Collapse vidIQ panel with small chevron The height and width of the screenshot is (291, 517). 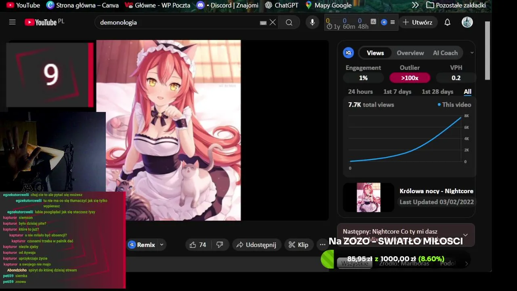coord(472,53)
